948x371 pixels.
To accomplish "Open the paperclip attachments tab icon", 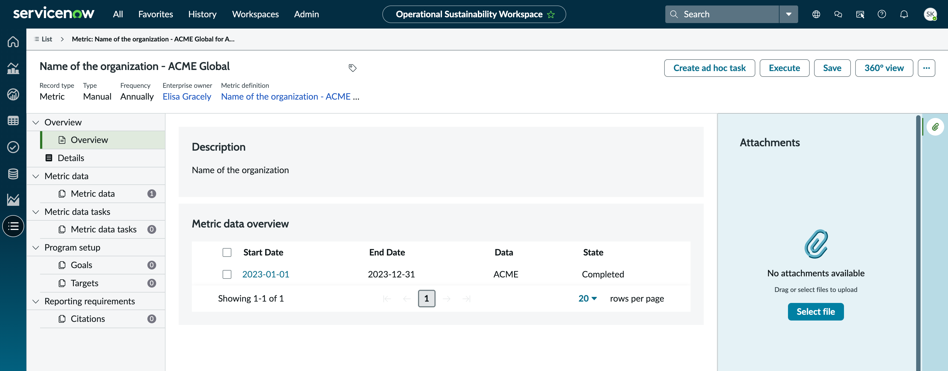I will pos(935,127).
